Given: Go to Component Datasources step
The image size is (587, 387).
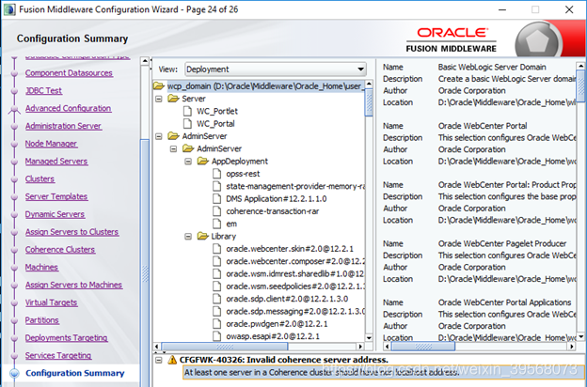Looking at the screenshot, I should click(69, 73).
